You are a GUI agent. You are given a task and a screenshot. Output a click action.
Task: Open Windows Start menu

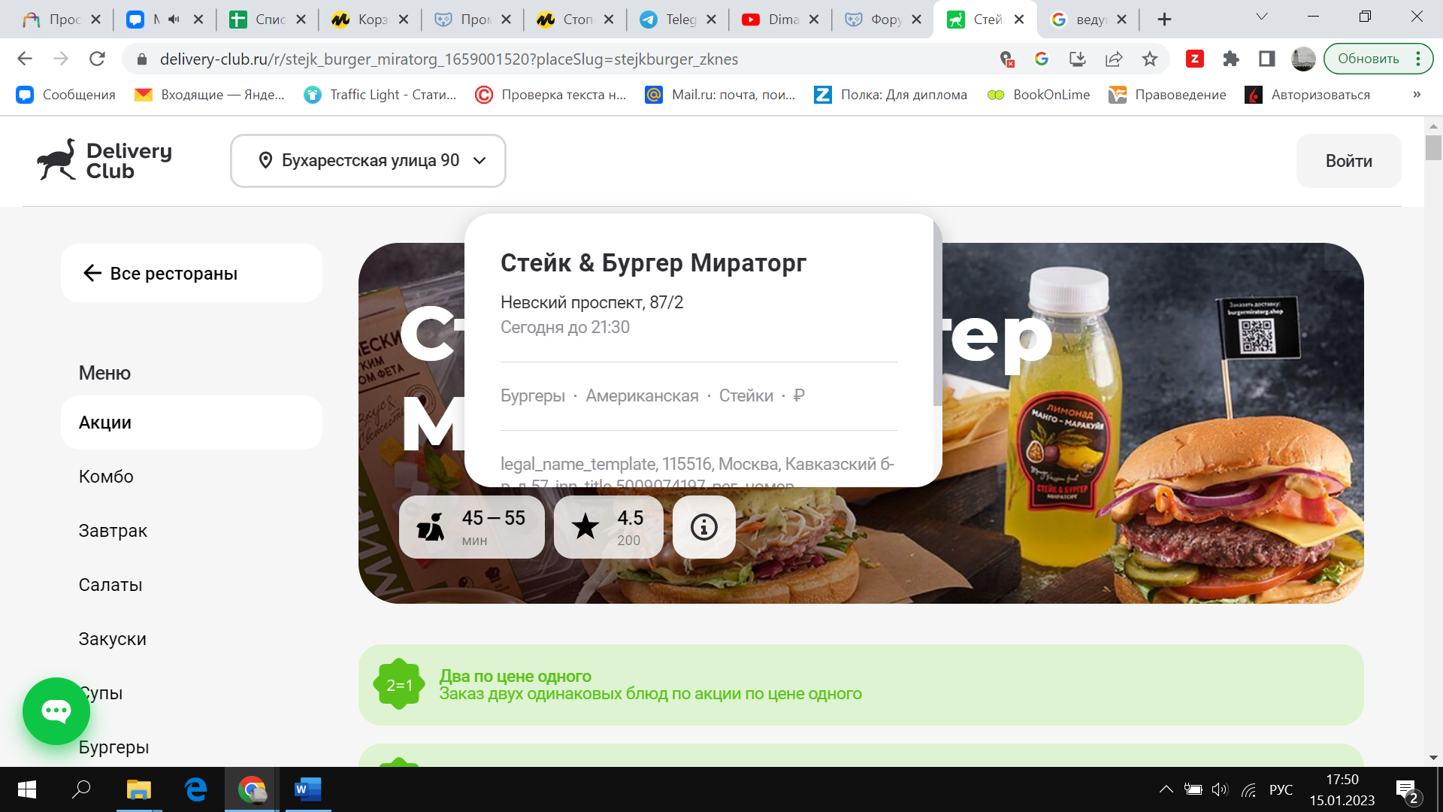(x=27, y=789)
